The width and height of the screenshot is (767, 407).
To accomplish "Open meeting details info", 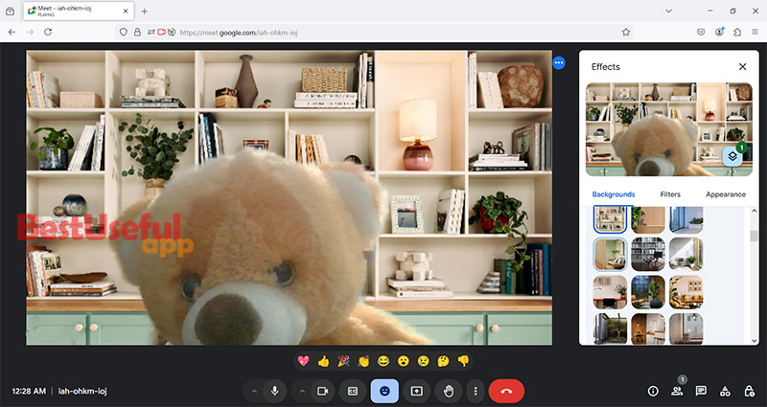I will [653, 391].
